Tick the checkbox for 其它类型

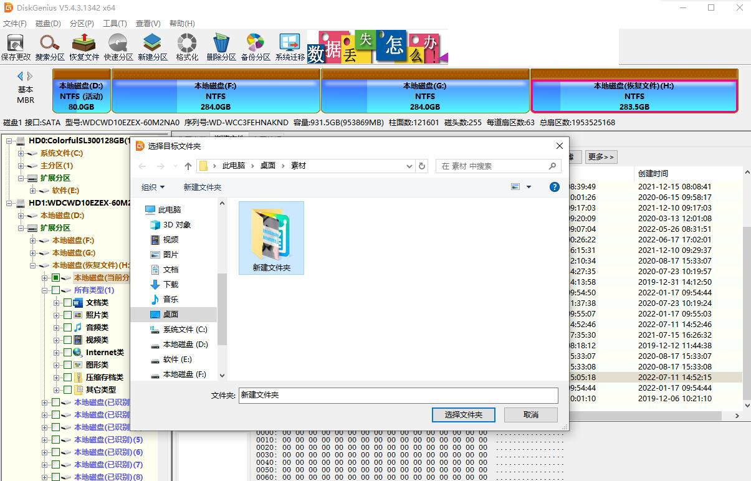click(x=68, y=390)
